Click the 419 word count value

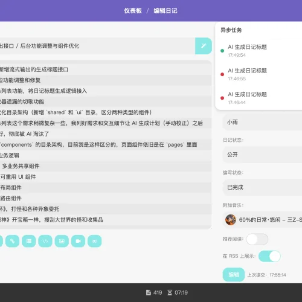[158, 292]
